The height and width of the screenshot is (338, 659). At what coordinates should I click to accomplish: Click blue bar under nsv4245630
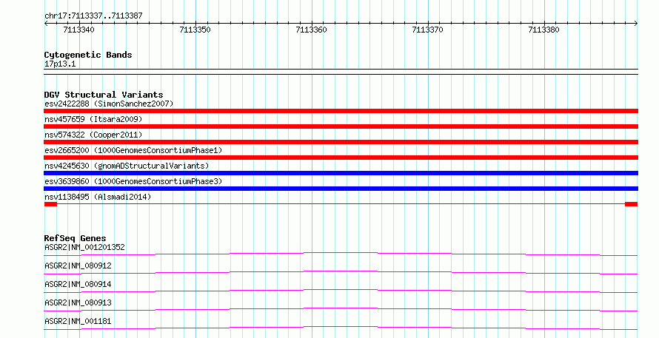click(341, 173)
